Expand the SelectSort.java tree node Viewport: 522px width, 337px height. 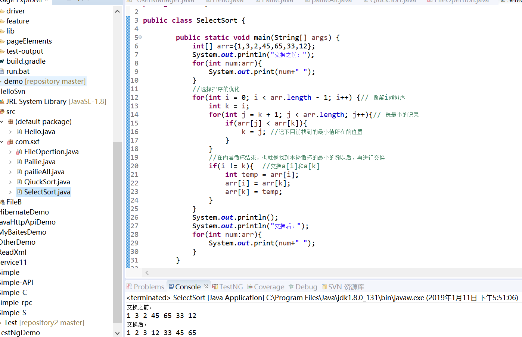(10, 192)
